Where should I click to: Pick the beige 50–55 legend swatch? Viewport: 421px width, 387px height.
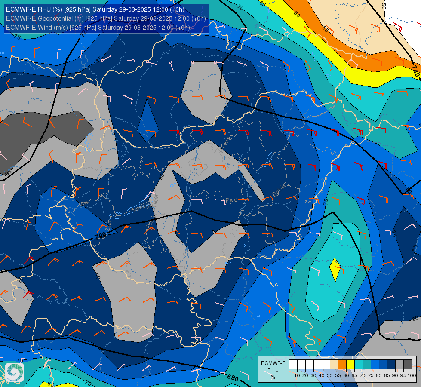334,365
